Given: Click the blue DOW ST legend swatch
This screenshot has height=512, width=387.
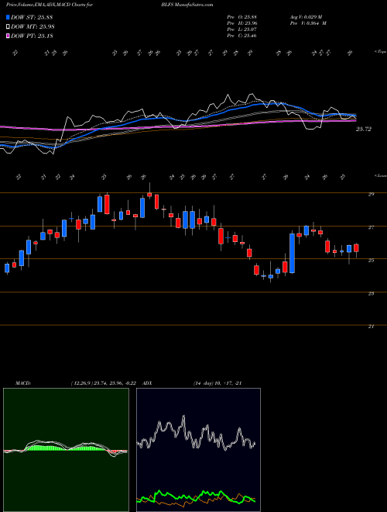Looking at the screenshot, I should tap(8, 17).
